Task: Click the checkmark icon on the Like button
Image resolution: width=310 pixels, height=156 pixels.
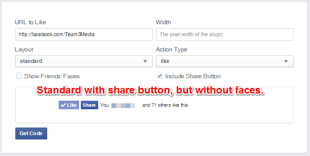Action: (x=63, y=105)
